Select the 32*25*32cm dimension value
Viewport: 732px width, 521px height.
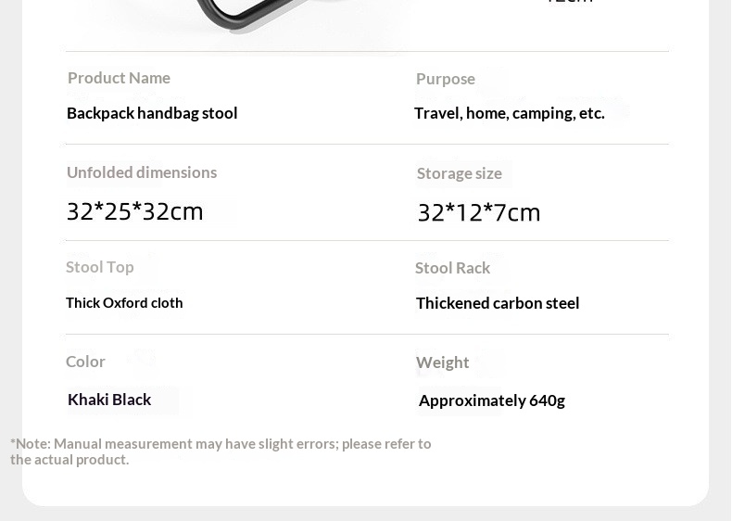(134, 211)
